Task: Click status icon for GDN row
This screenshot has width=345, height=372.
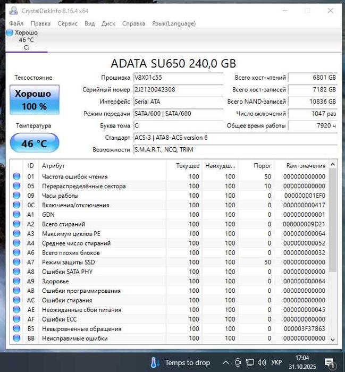Action: [16, 214]
